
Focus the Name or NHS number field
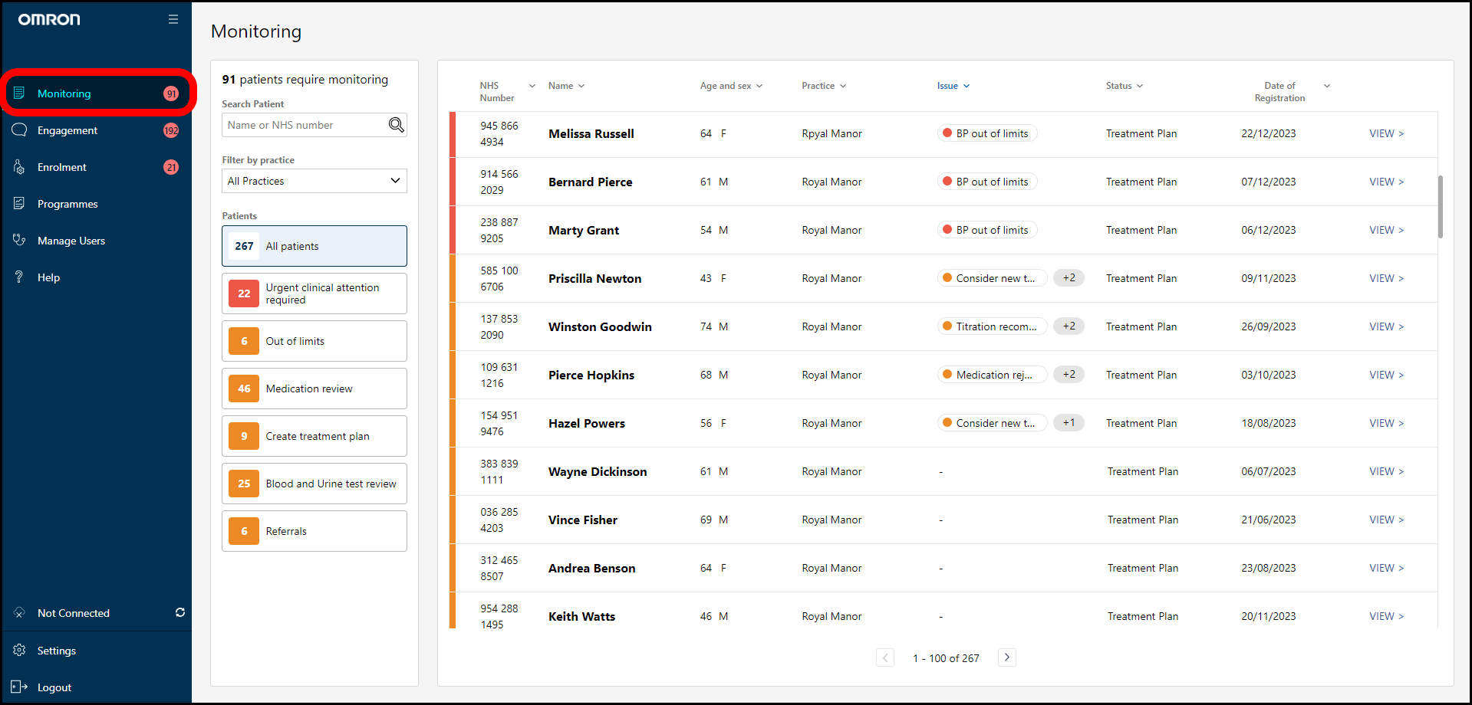(x=305, y=125)
